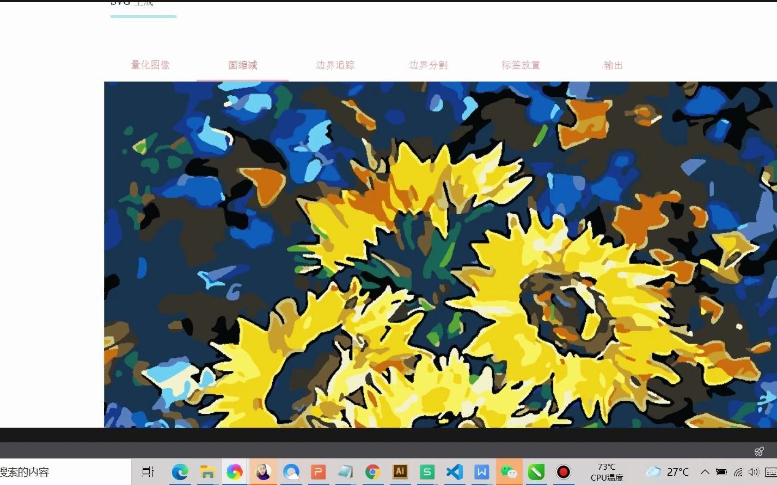Open WeChat from the taskbar

pyautogui.click(x=509, y=471)
